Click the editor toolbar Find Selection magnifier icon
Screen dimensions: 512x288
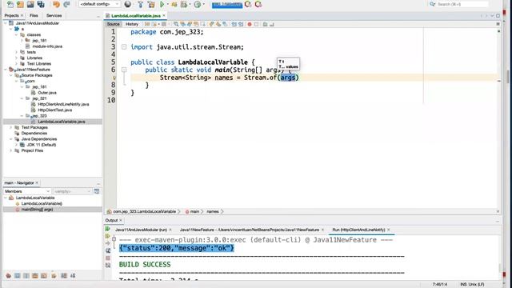(x=176, y=24)
